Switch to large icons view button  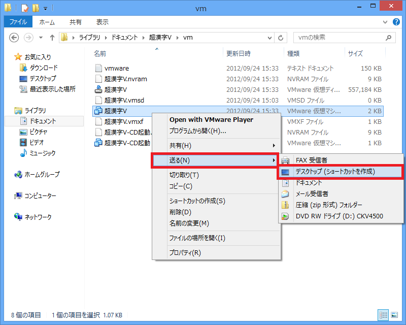[394, 315]
